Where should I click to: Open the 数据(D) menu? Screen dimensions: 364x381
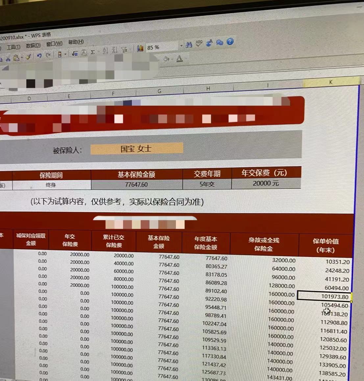tap(33, 45)
